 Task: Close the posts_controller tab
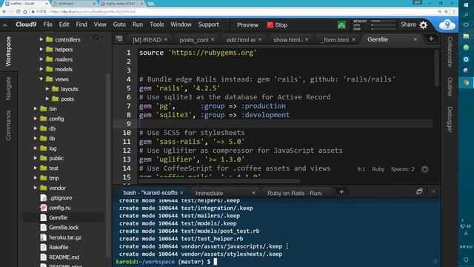[213, 39]
